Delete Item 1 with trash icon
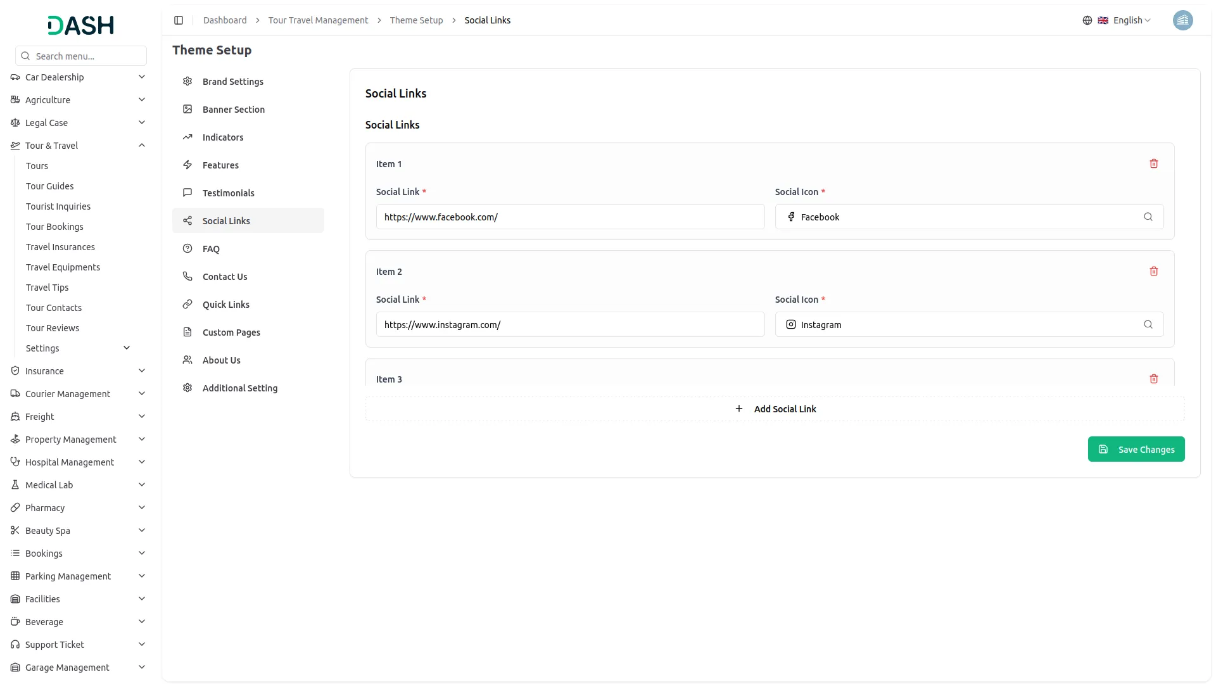This screenshot has height=684, width=1216. (x=1154, y=163)
